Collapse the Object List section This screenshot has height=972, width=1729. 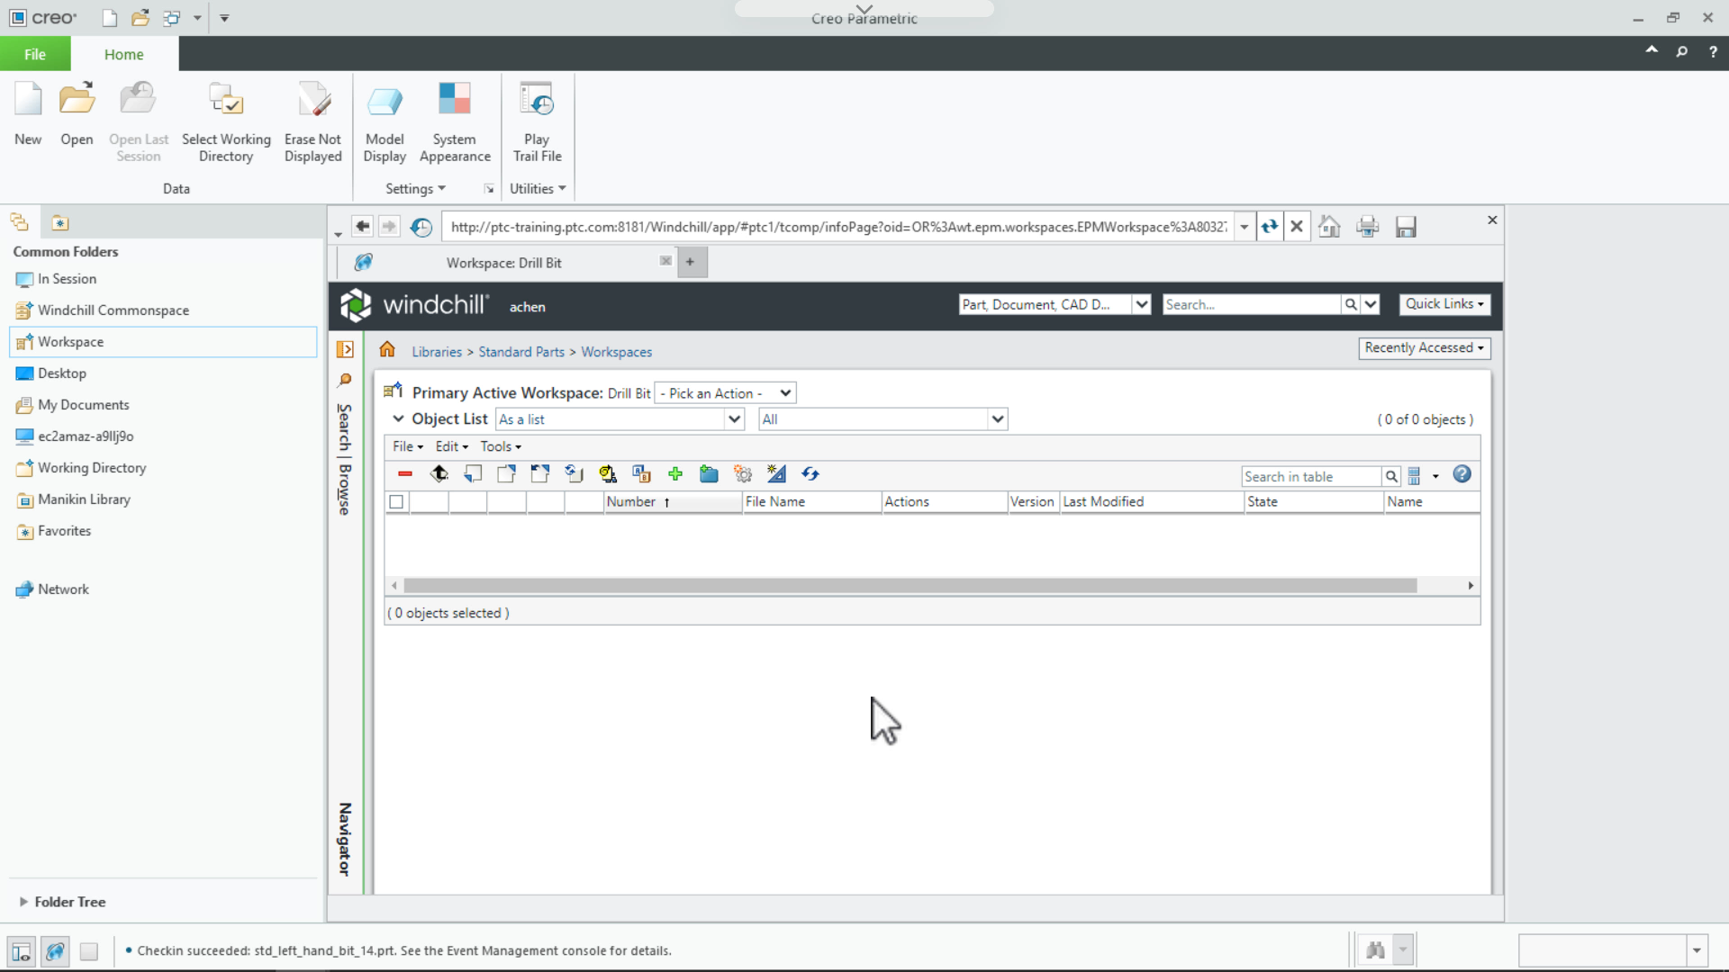click(398, 419)
